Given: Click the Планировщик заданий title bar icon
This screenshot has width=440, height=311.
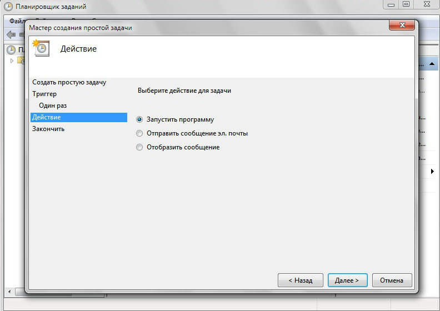Looking at the screenshot, I should (8, 6).
